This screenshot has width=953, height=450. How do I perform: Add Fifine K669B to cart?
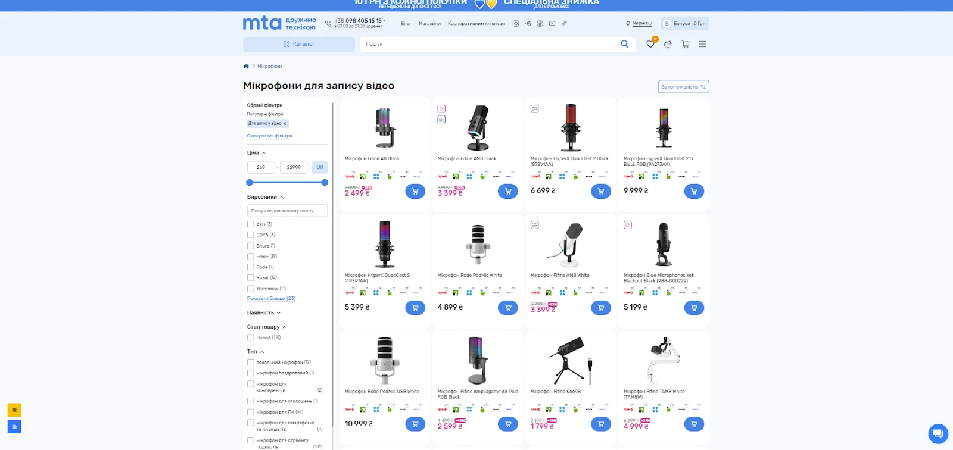[601, 424]
